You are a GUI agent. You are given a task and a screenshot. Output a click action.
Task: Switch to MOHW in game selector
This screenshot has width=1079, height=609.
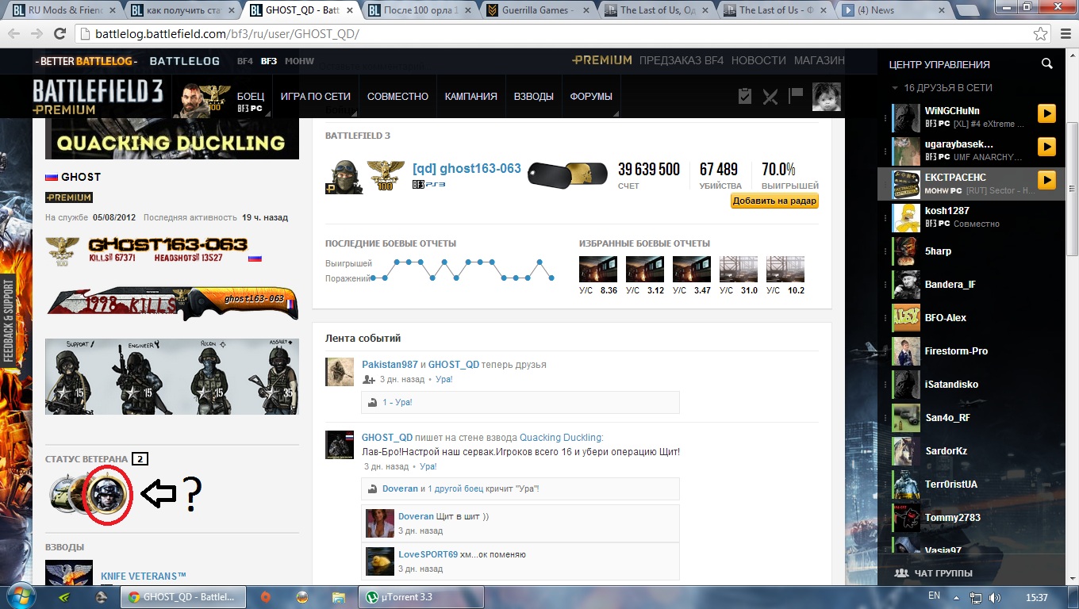[299, 61]
